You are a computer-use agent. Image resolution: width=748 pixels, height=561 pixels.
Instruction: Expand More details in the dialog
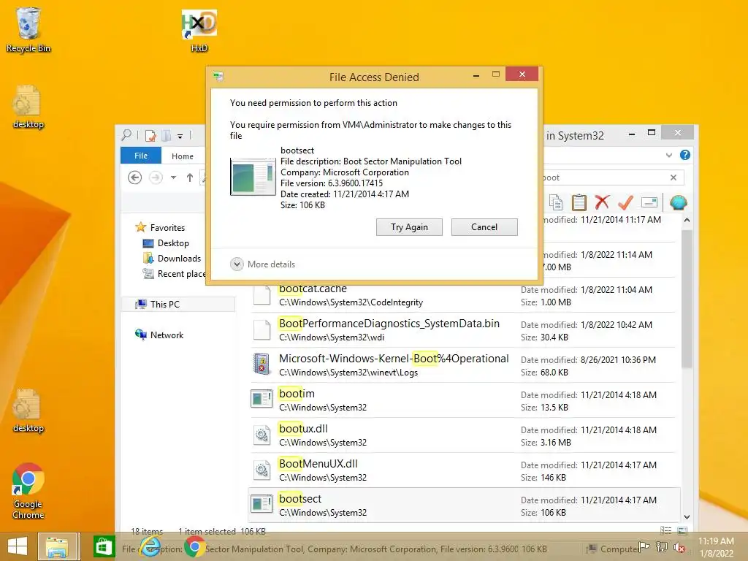point(262,264)
